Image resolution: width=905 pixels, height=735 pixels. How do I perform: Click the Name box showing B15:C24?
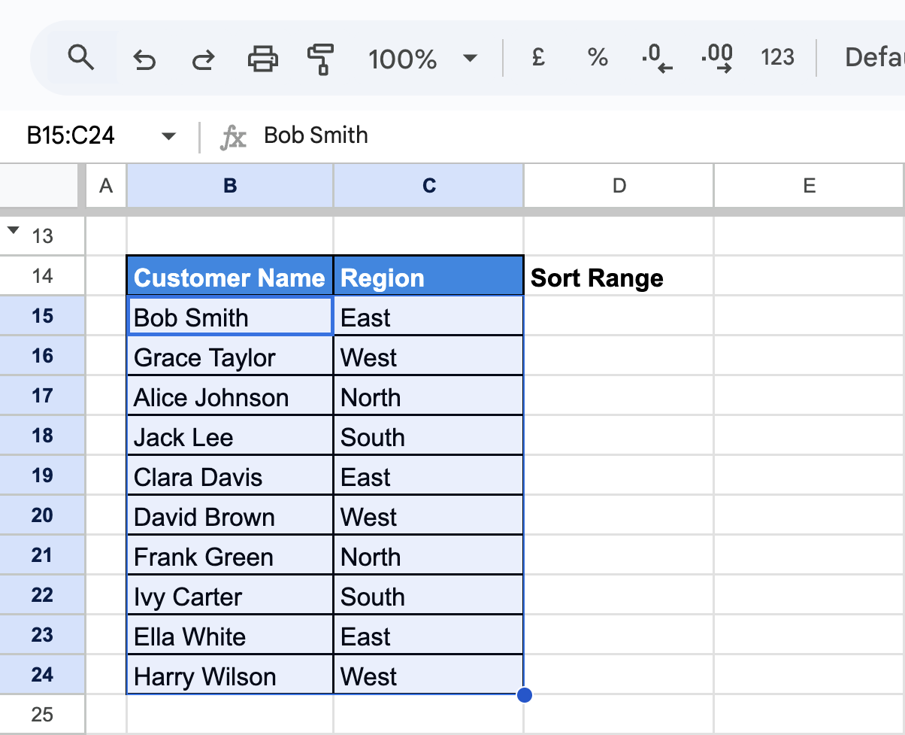click(x=71, y=135)
